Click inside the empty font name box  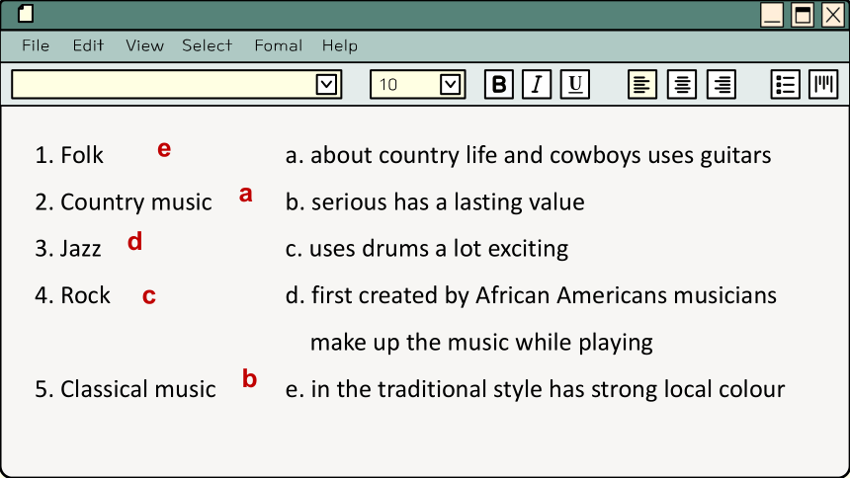(x=164, y=85)
